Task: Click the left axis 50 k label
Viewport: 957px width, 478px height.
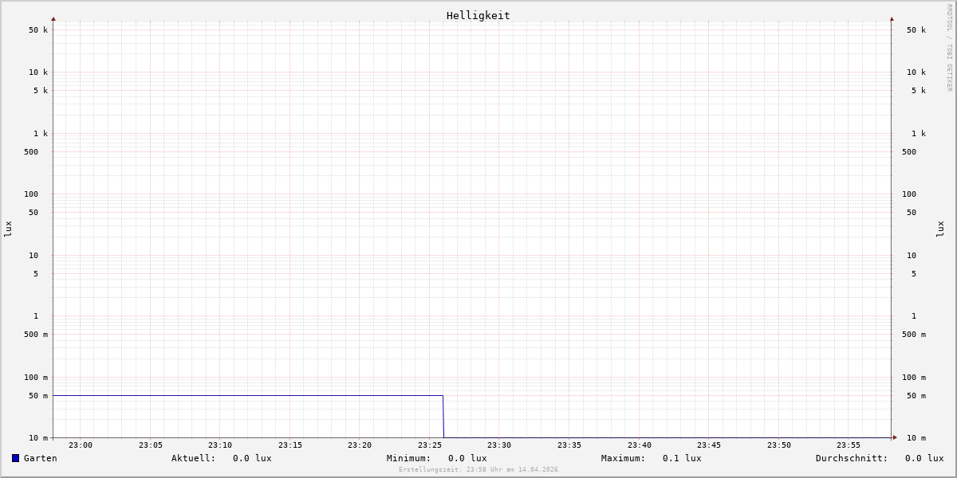Action: pos(38,30)
